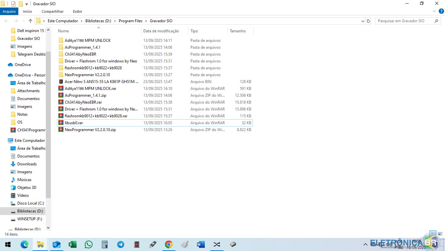This screenshot has width=445, height=251.
Task: Open the Arquivo menu
Action: pos(9,11)
